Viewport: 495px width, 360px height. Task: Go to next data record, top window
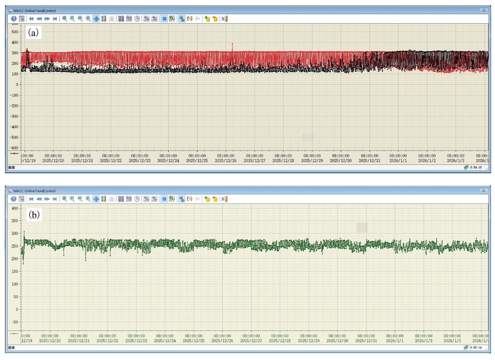click(x=47, y=18)
